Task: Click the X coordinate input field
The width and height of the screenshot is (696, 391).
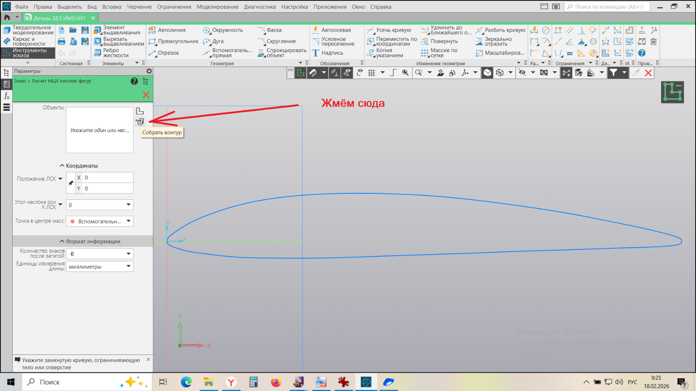Action: coord(107,178)
